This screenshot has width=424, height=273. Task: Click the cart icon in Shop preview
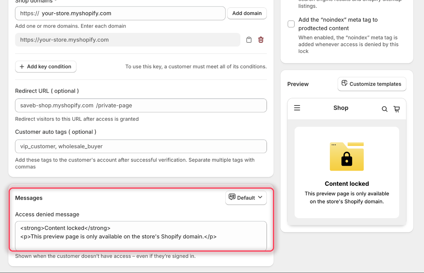pos(397,109)
